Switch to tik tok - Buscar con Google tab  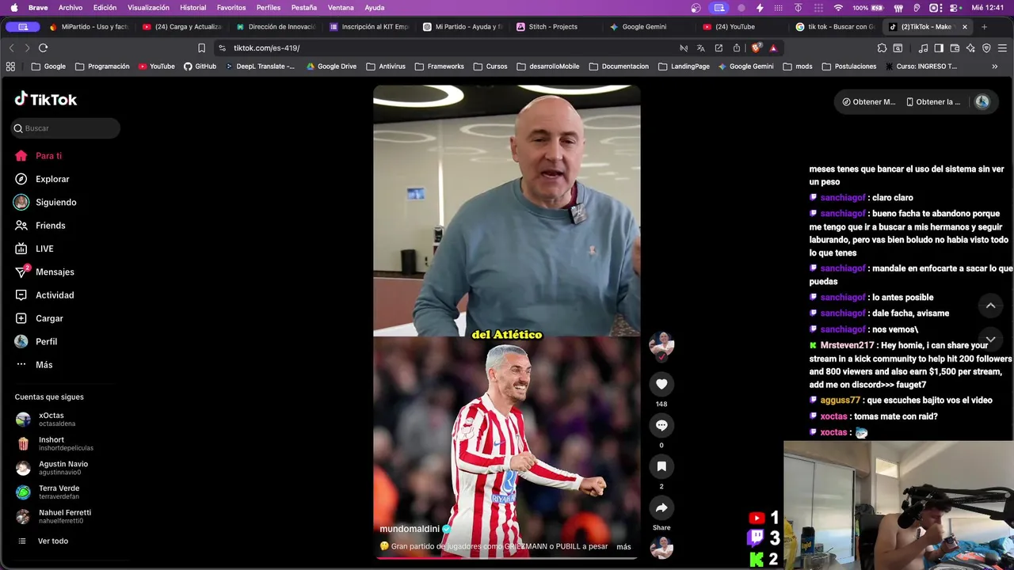coord(836,26)
